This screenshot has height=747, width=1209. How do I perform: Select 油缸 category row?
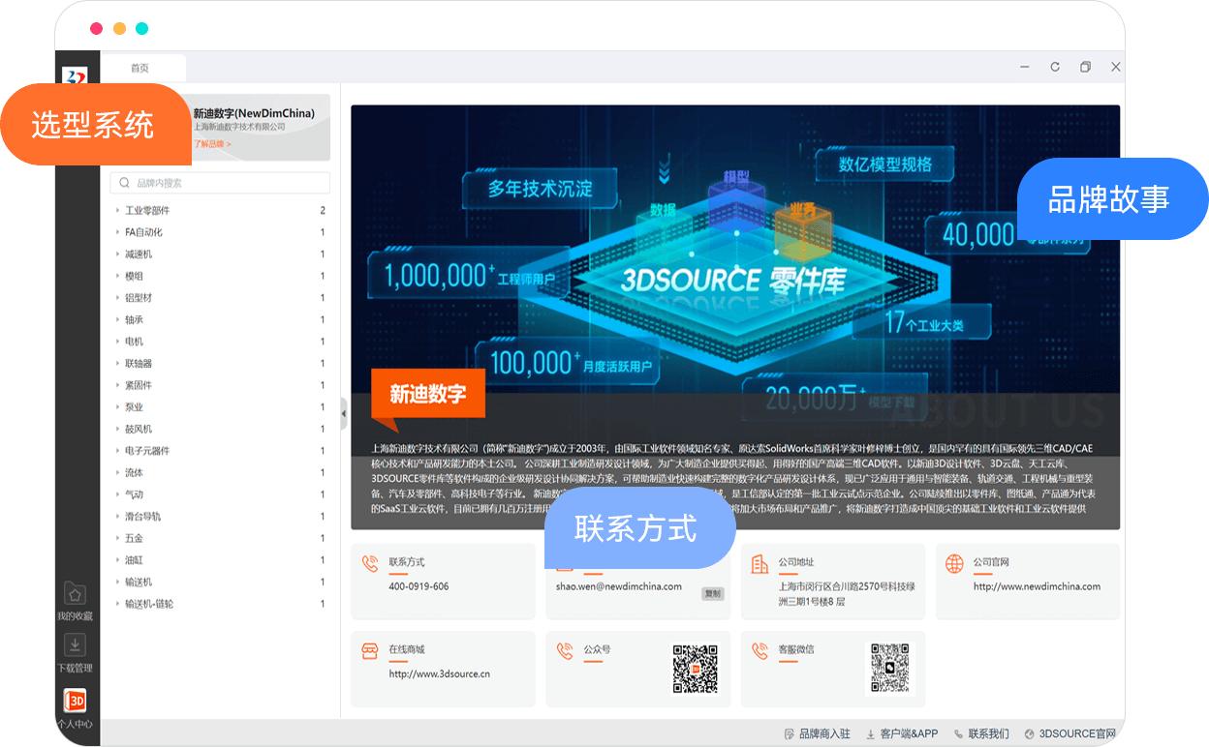click(220, 560)
